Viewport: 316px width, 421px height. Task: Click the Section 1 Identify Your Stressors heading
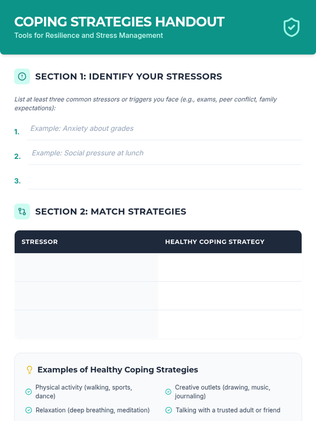coord(129,77)
